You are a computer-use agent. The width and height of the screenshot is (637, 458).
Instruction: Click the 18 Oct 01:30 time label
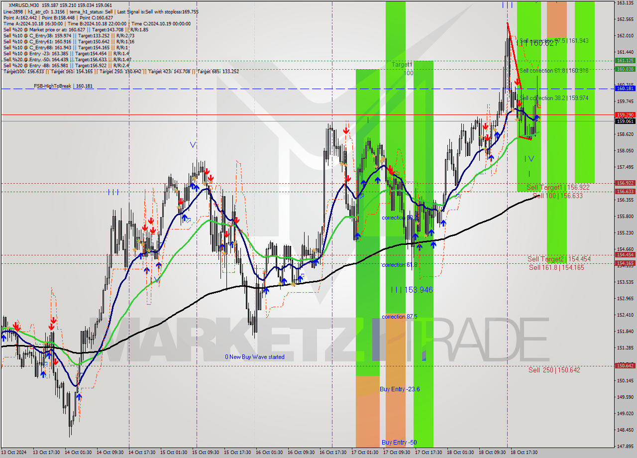pyautogui.click(x=461, y=453)
